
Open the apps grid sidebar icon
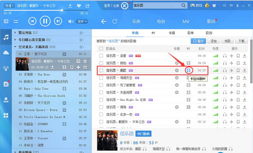6,115
